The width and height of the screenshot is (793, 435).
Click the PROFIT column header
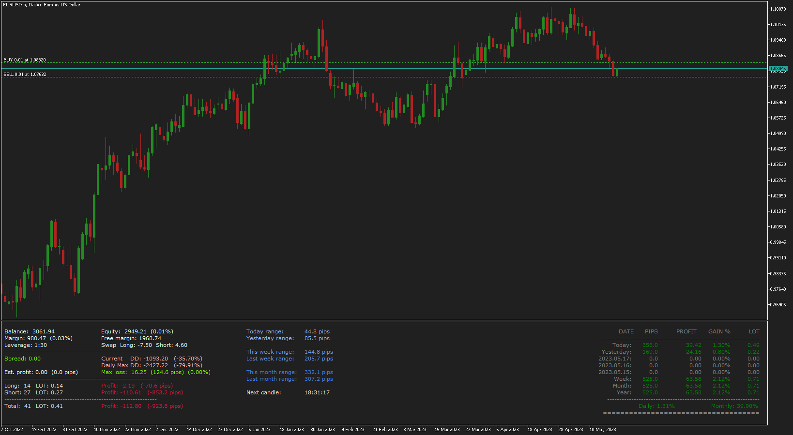pos(686,332)
